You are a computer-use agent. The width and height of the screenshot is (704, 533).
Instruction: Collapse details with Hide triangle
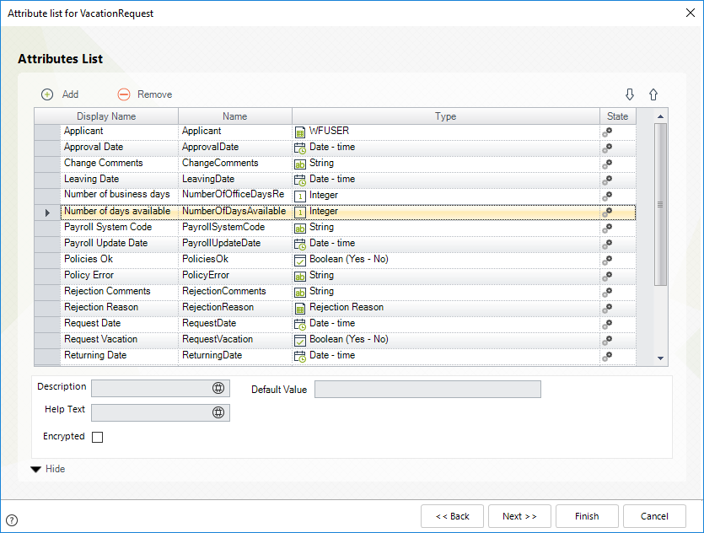click(36, 469)
